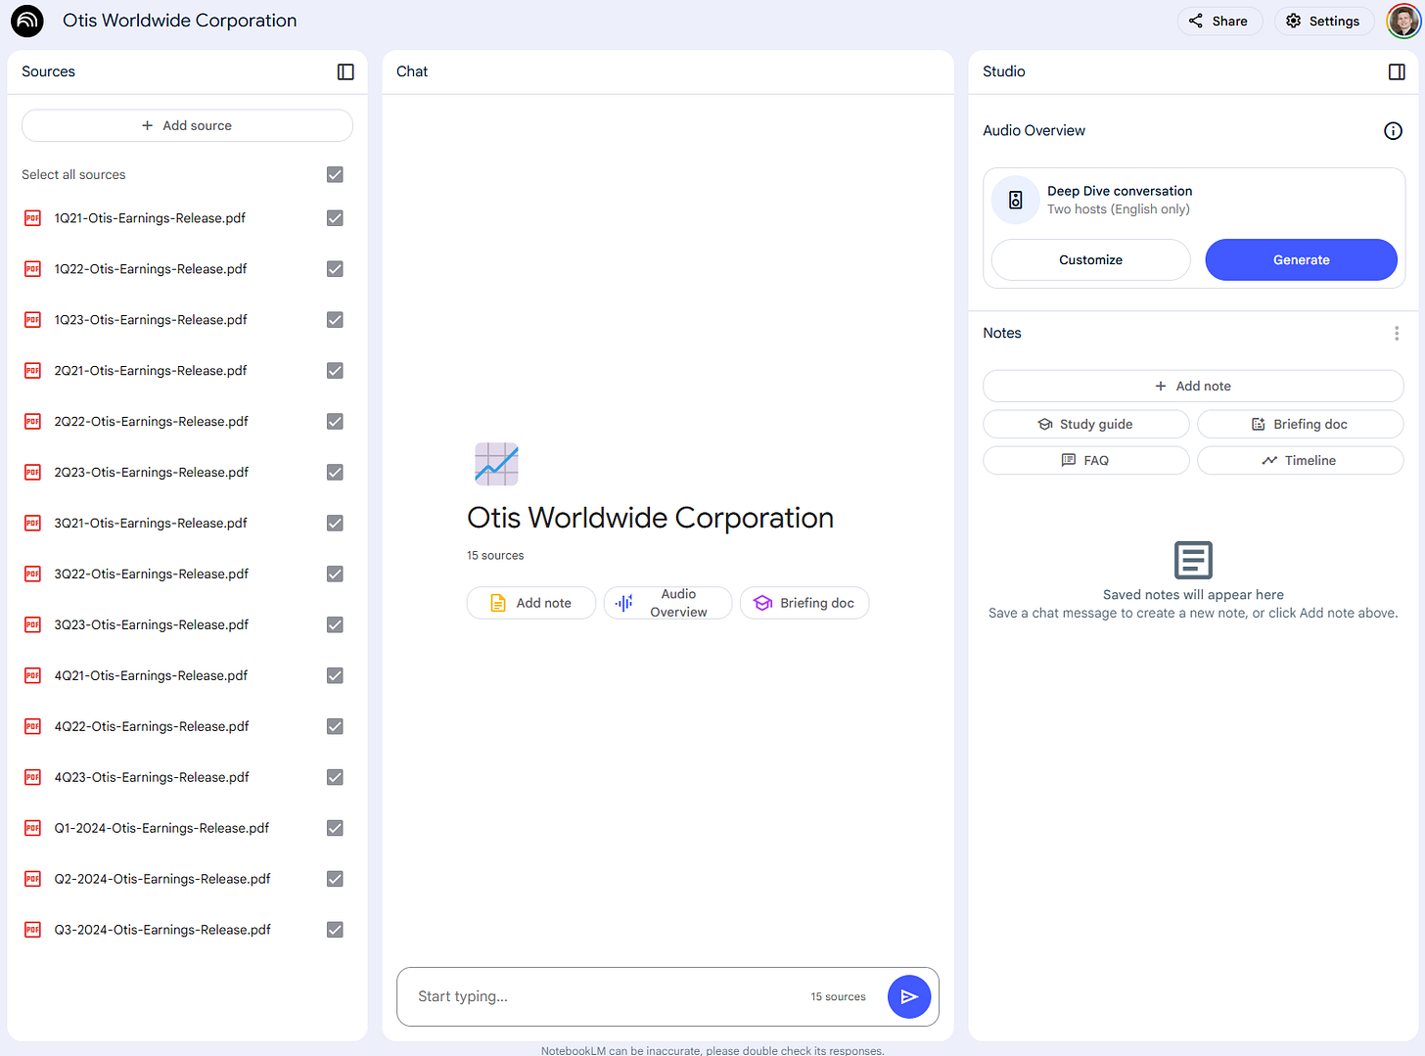Generate a Timeline note
The width and height of the screenshot is (1425, 1056).
point(1300,461)
